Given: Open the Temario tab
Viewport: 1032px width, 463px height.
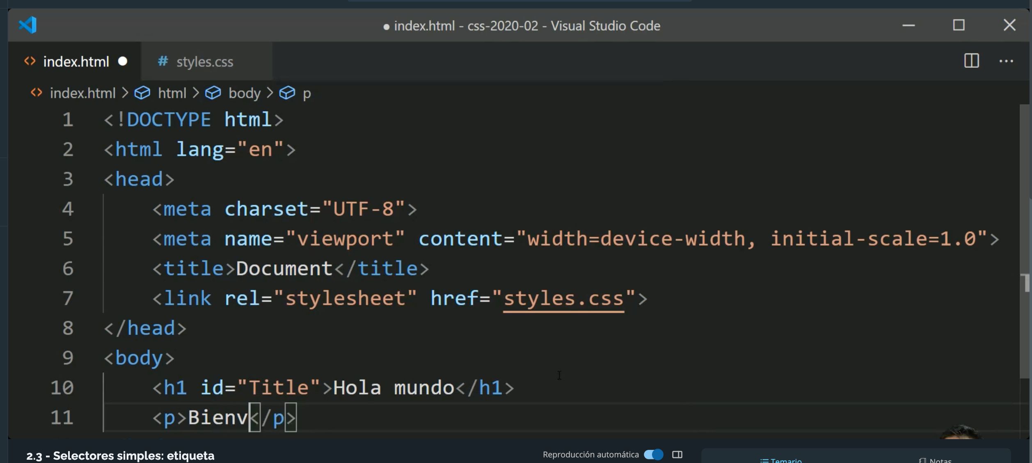Looking at the screenshot, I should click(781, 460).
